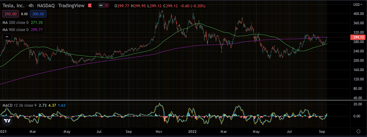Select the MA 900 close 0 indicator label
The width and height of the screenshot is (367, 137).
(x=15, y=29)
